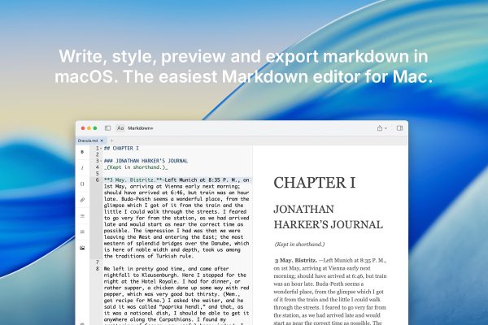The image size is (488, 325).
Task: Insert an image with the picture icon
Action: [82, 248]
